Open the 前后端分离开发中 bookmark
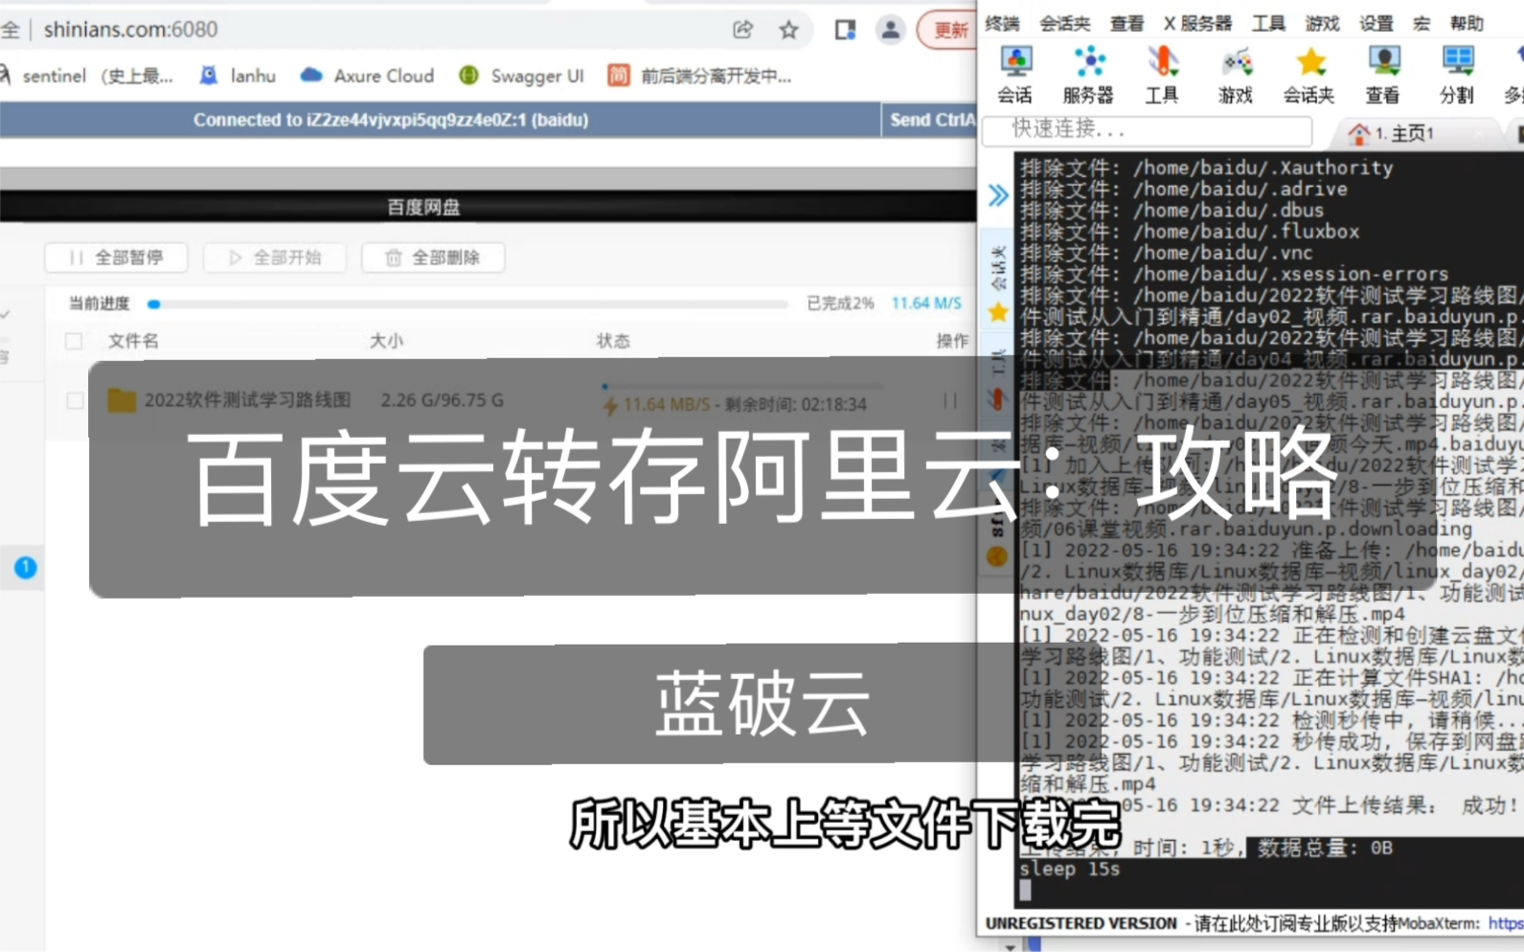The image size is (1524, 952). (x=700, y=76)
